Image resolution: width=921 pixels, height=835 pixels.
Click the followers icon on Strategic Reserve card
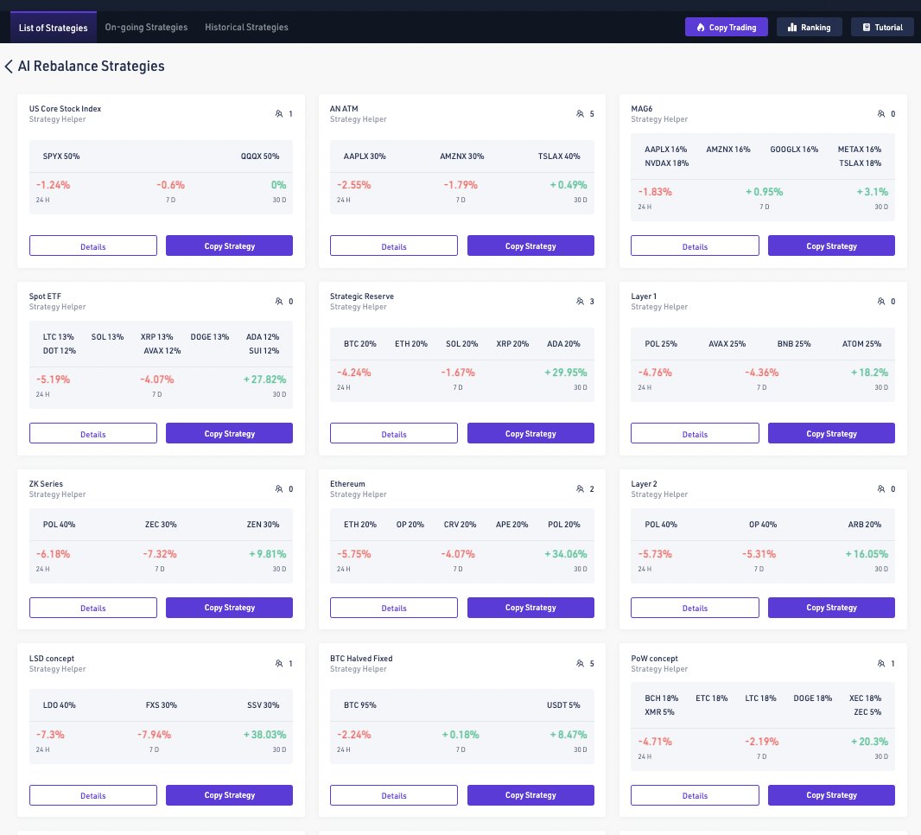click(581, 301)
